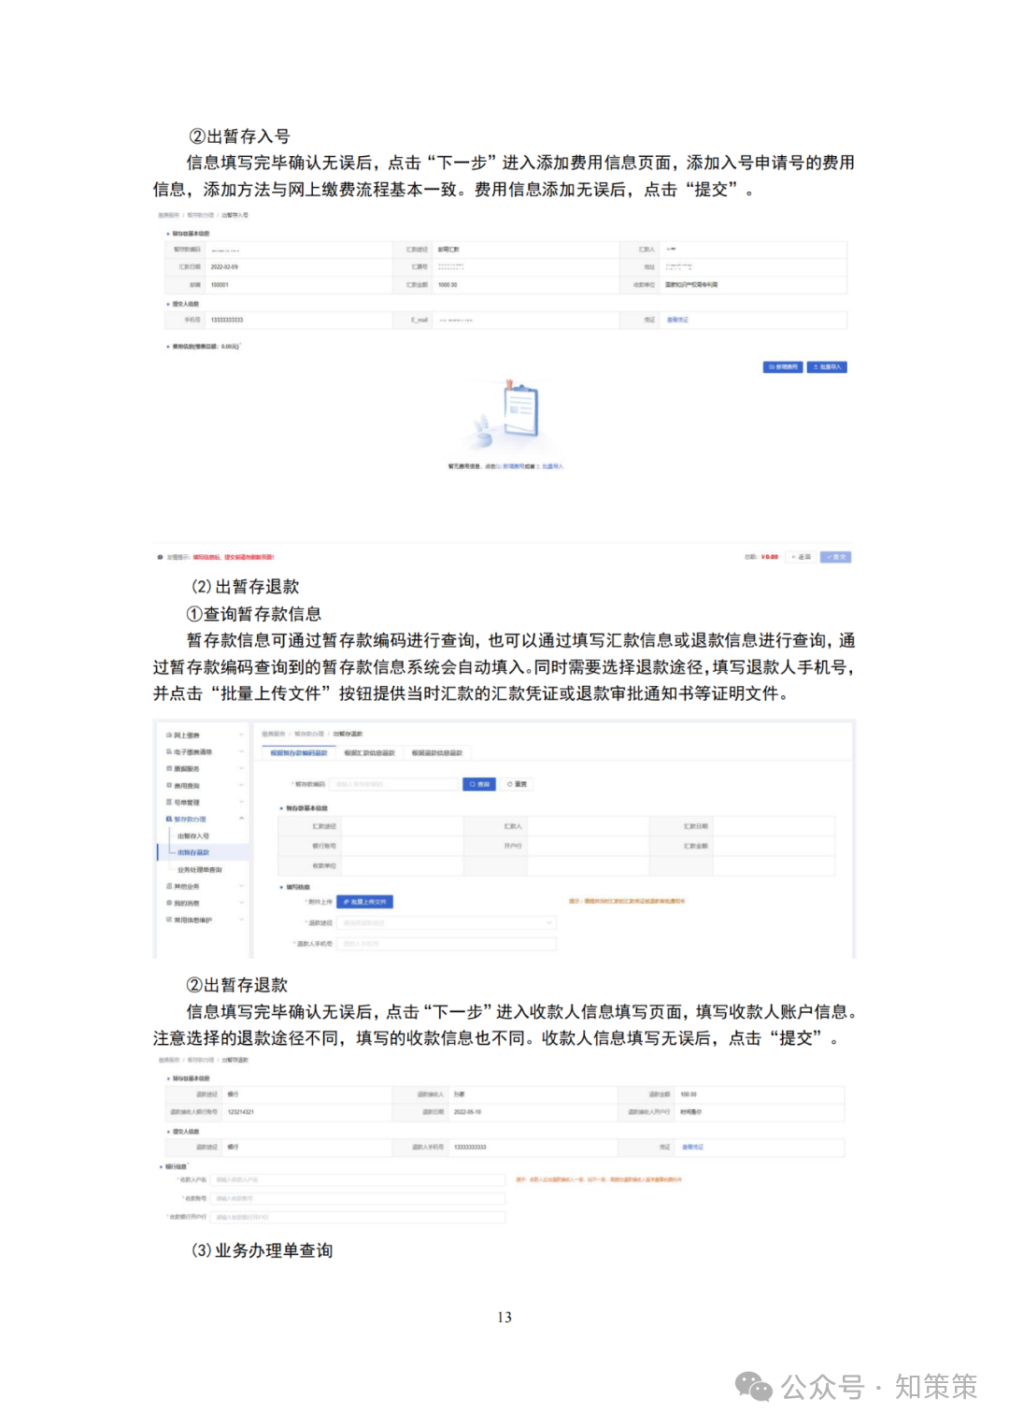Switch to the 根据汇款信息退款 tab
Screen dimensions: 1009x1427
point(369,753)
